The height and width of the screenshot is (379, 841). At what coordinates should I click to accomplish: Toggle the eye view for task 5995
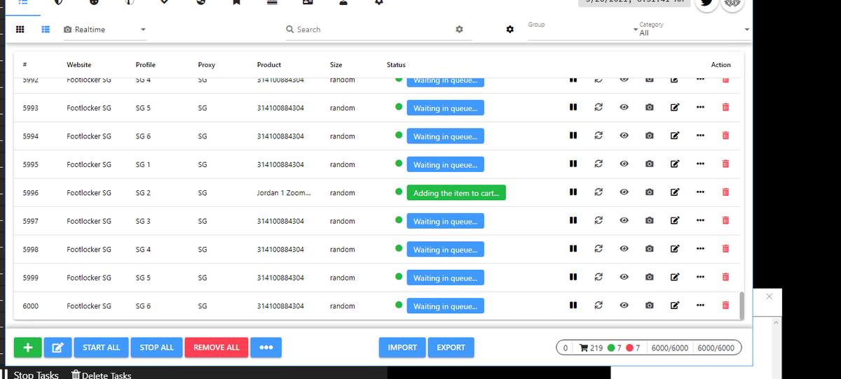(x=624, y=164)
